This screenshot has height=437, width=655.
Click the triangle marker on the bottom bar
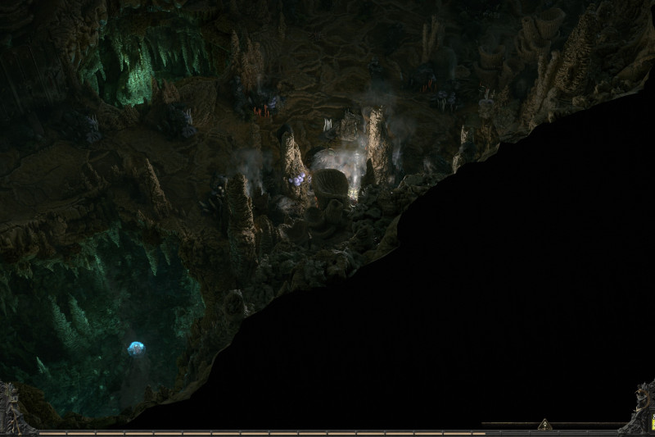coord(544,424)
